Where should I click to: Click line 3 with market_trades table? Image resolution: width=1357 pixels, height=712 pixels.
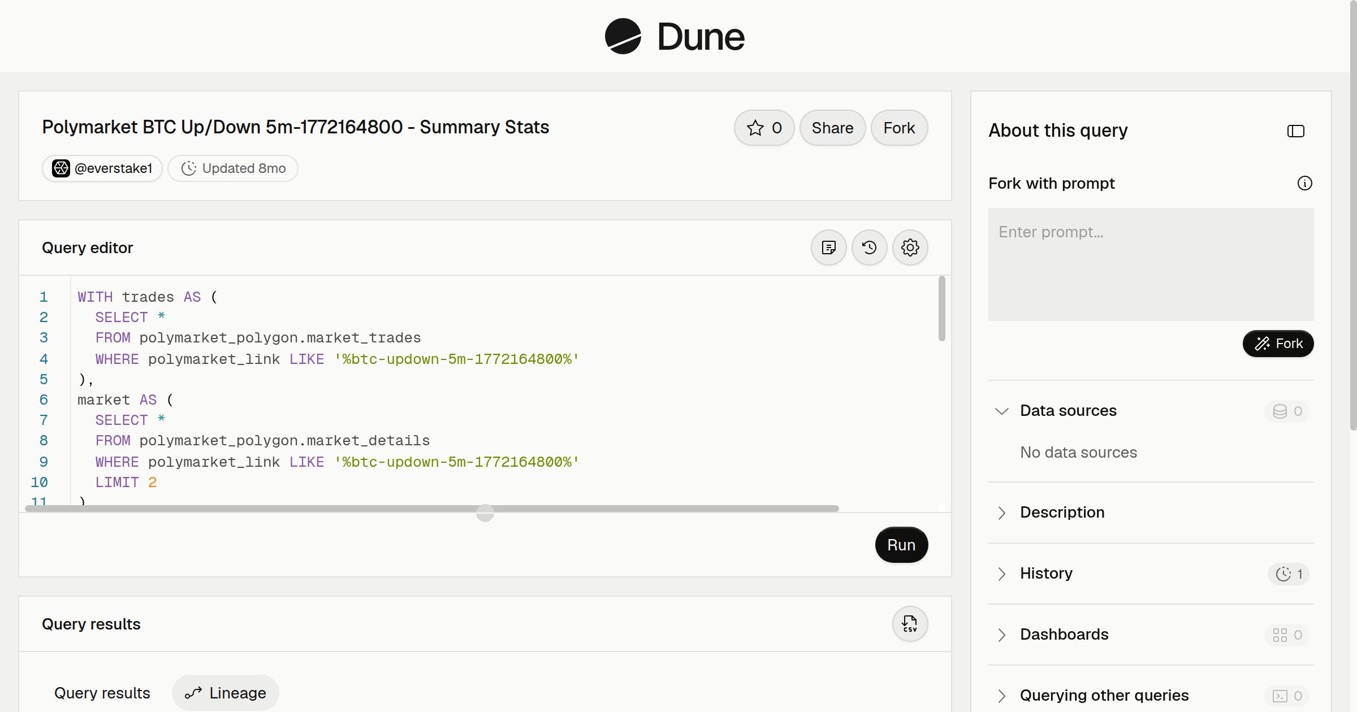click(258, 338)
